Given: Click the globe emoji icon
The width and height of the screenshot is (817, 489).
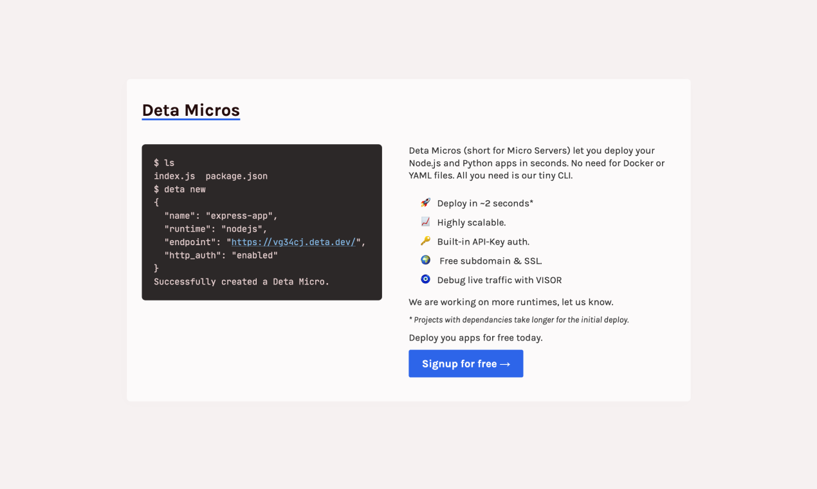Looking at the screenshot, I should coord(425,261).
